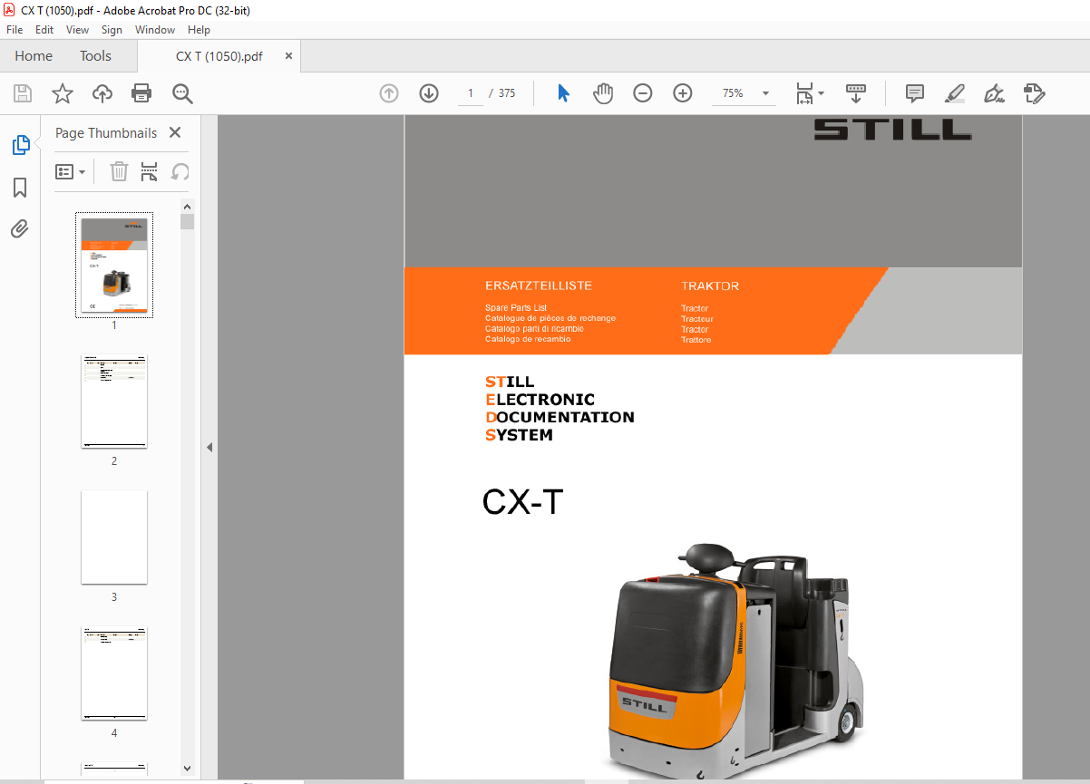This screenshot has width=1090, height=784.
Task: Click the "CX-T" model title text
Action: 523,502
